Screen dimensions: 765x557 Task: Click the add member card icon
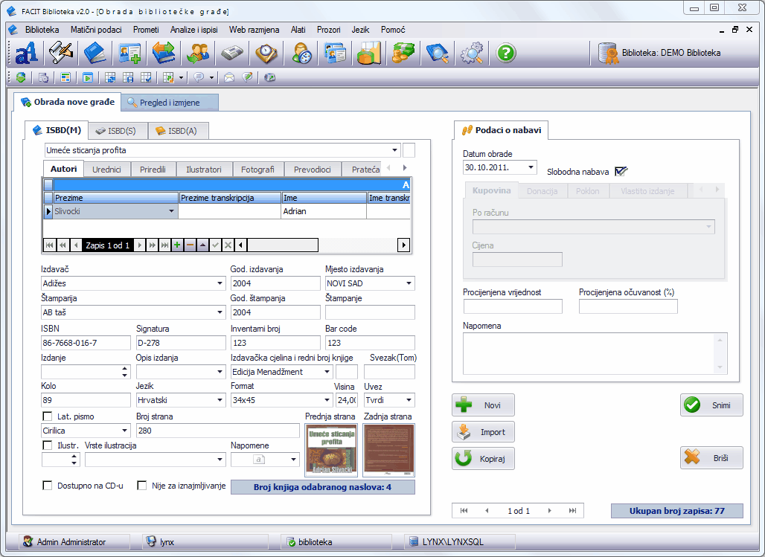point(129,54)
